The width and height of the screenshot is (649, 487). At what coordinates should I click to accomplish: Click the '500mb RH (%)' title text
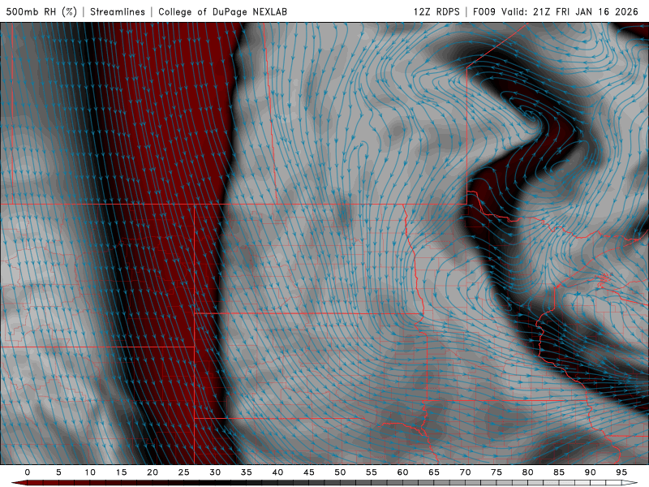pos(41,11)
